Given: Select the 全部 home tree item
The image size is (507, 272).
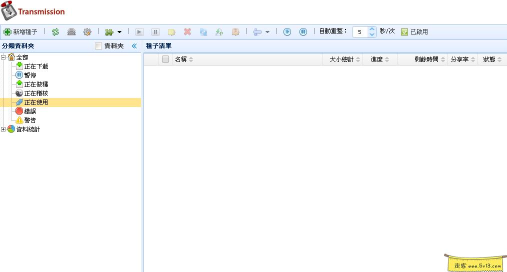Looking at the screenshot, I should tap(22, 57).
